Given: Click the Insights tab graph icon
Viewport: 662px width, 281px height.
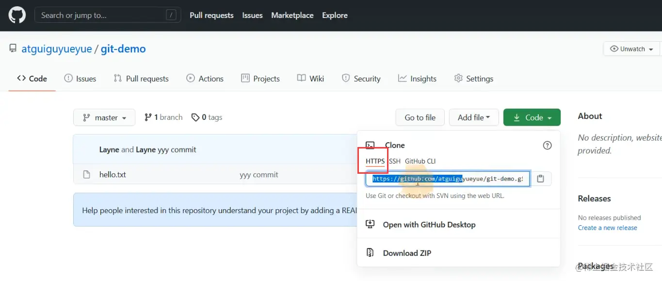Looking at the screenshot, I should 402,78.
